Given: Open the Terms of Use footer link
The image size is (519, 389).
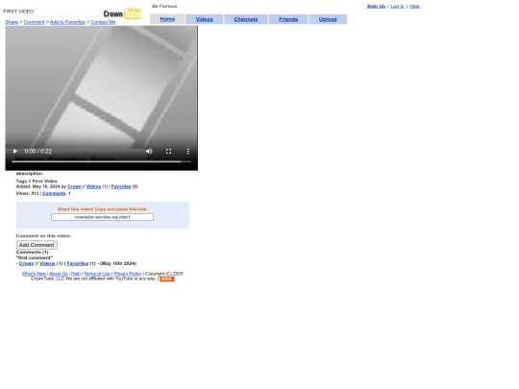Looking at the screenshot, I should tap(97, 274).
